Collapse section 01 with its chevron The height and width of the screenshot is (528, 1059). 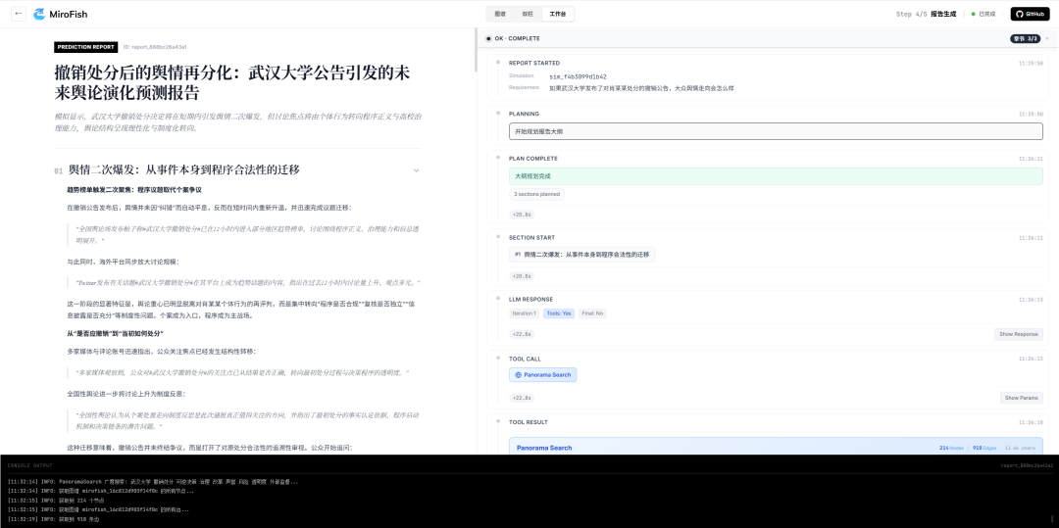416,169
